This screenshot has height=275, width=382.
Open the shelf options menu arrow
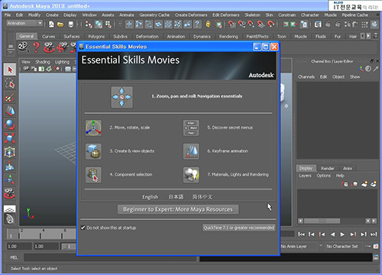point(11,52)
